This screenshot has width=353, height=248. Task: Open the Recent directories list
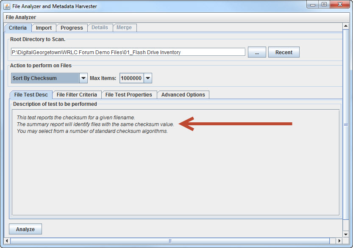click(x=284, y=52)
